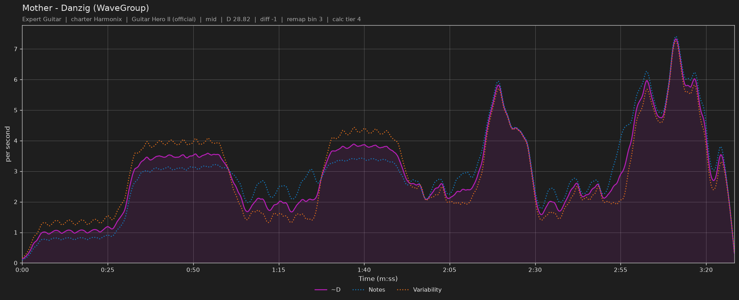Click 'diff -1' in the subtitle
Image resolution: width=739 pixels, height=300 pixels.
[268, 19]
